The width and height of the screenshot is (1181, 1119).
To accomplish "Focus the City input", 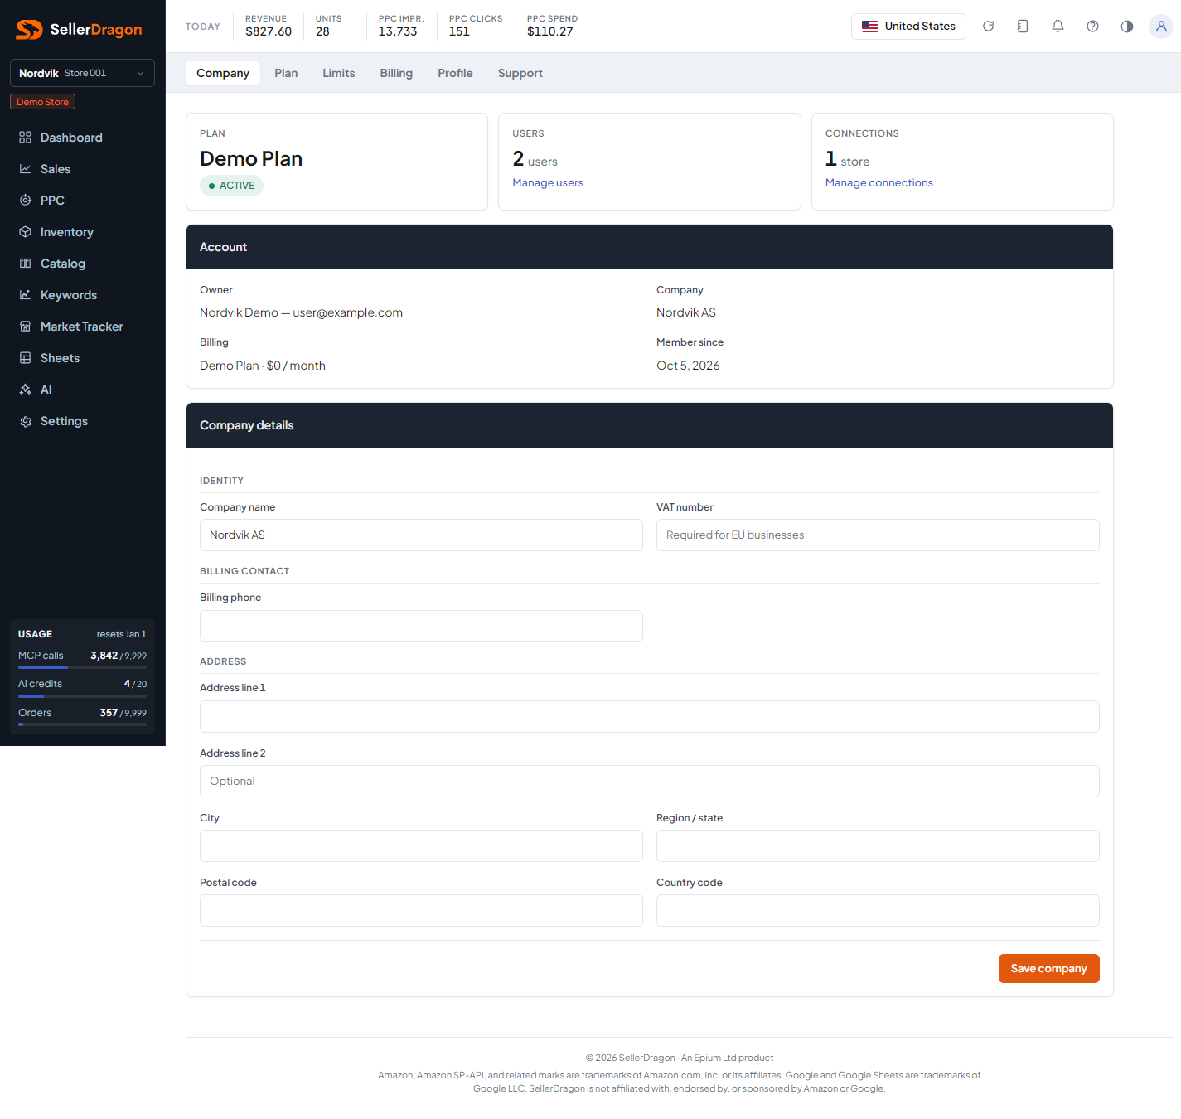I will 421,846.
